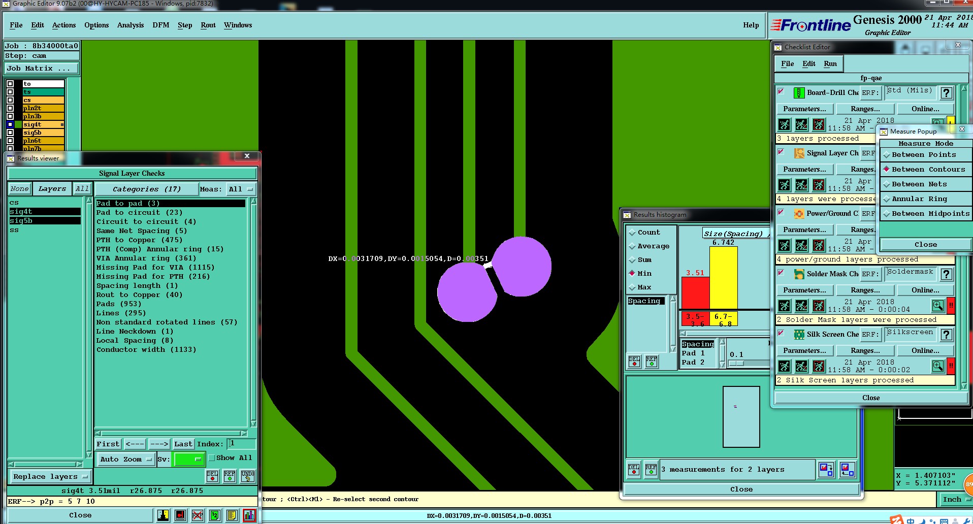
Task: Click Solder Mask Ranges button
Action: click(865, 290)
